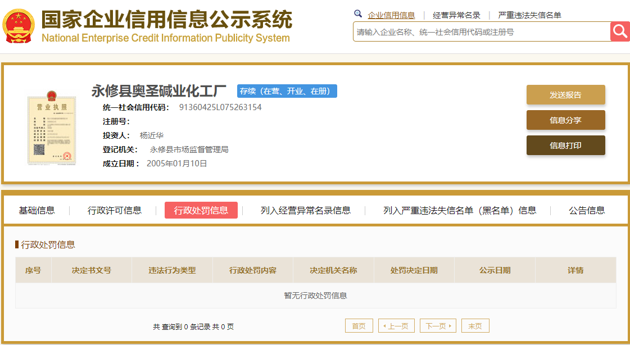Focus the enterprise name search field

(x=481, y=31)
